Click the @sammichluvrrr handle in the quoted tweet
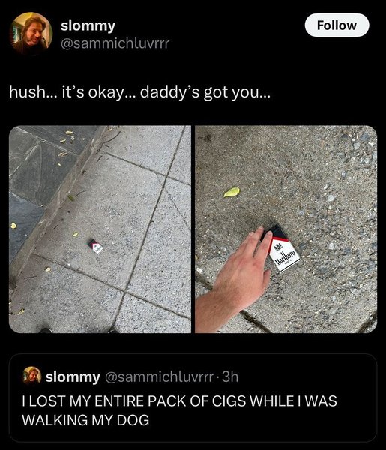This screenshot has width=386, height=450. pos(159,376)
